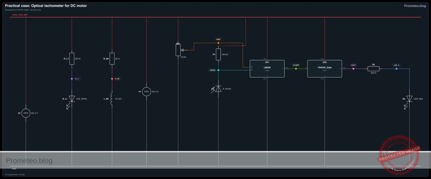Viewport: 431px width, 179px height.
Task: Click the VSENS net tag
Action: tap(212, 70)
